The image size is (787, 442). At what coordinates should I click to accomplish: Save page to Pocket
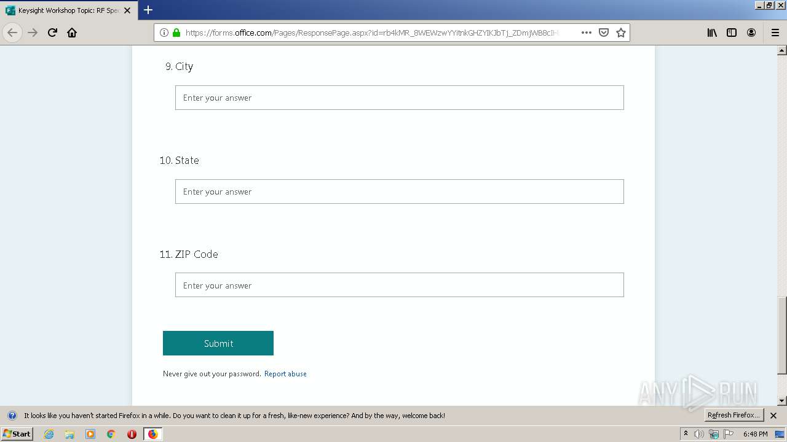(604, 33)
